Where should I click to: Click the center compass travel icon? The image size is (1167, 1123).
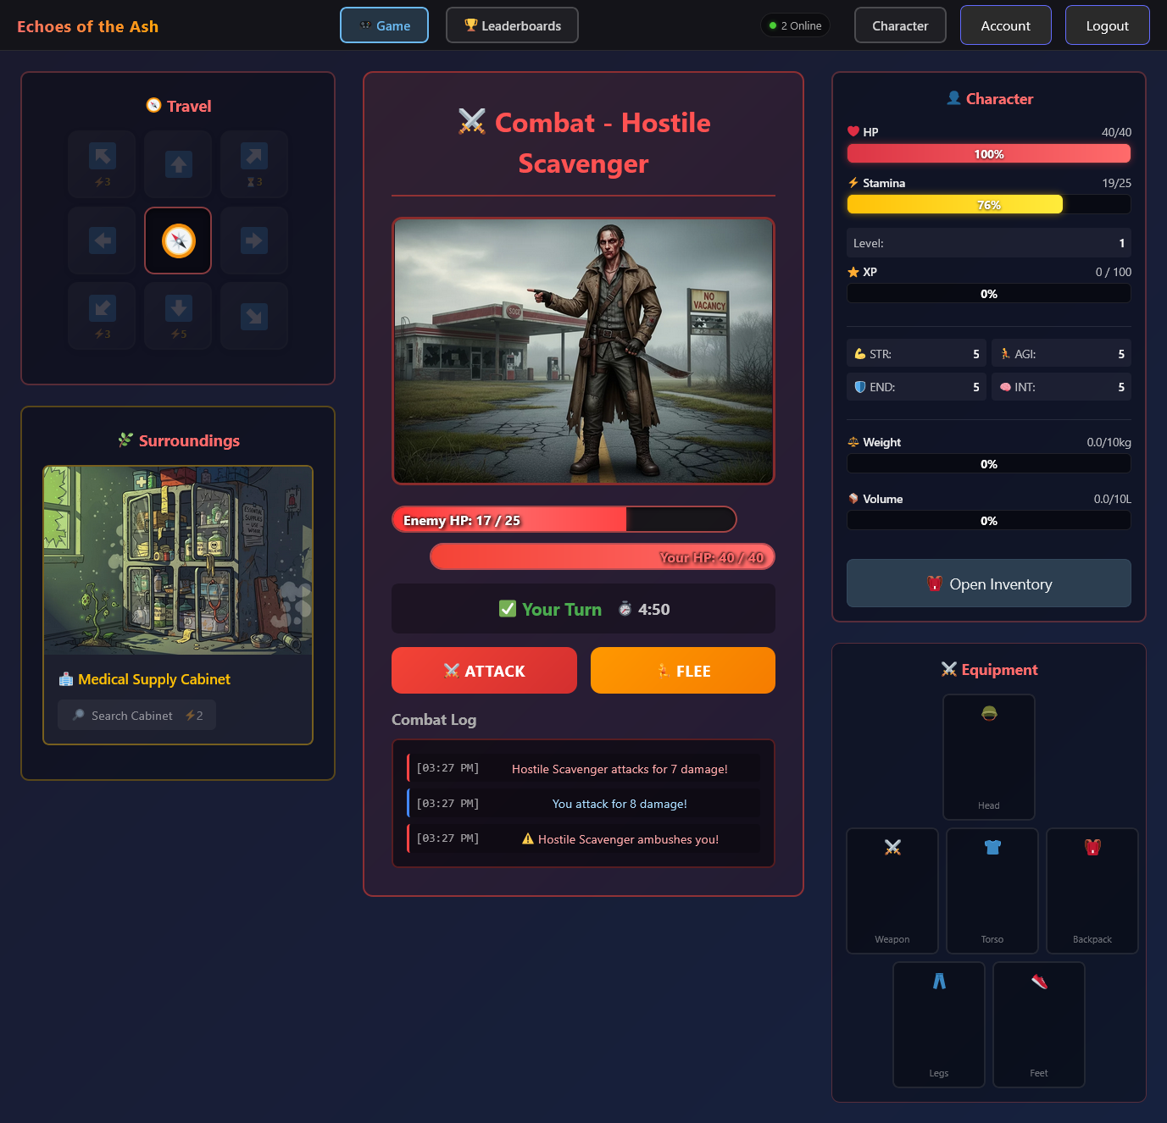pos(178,241)
